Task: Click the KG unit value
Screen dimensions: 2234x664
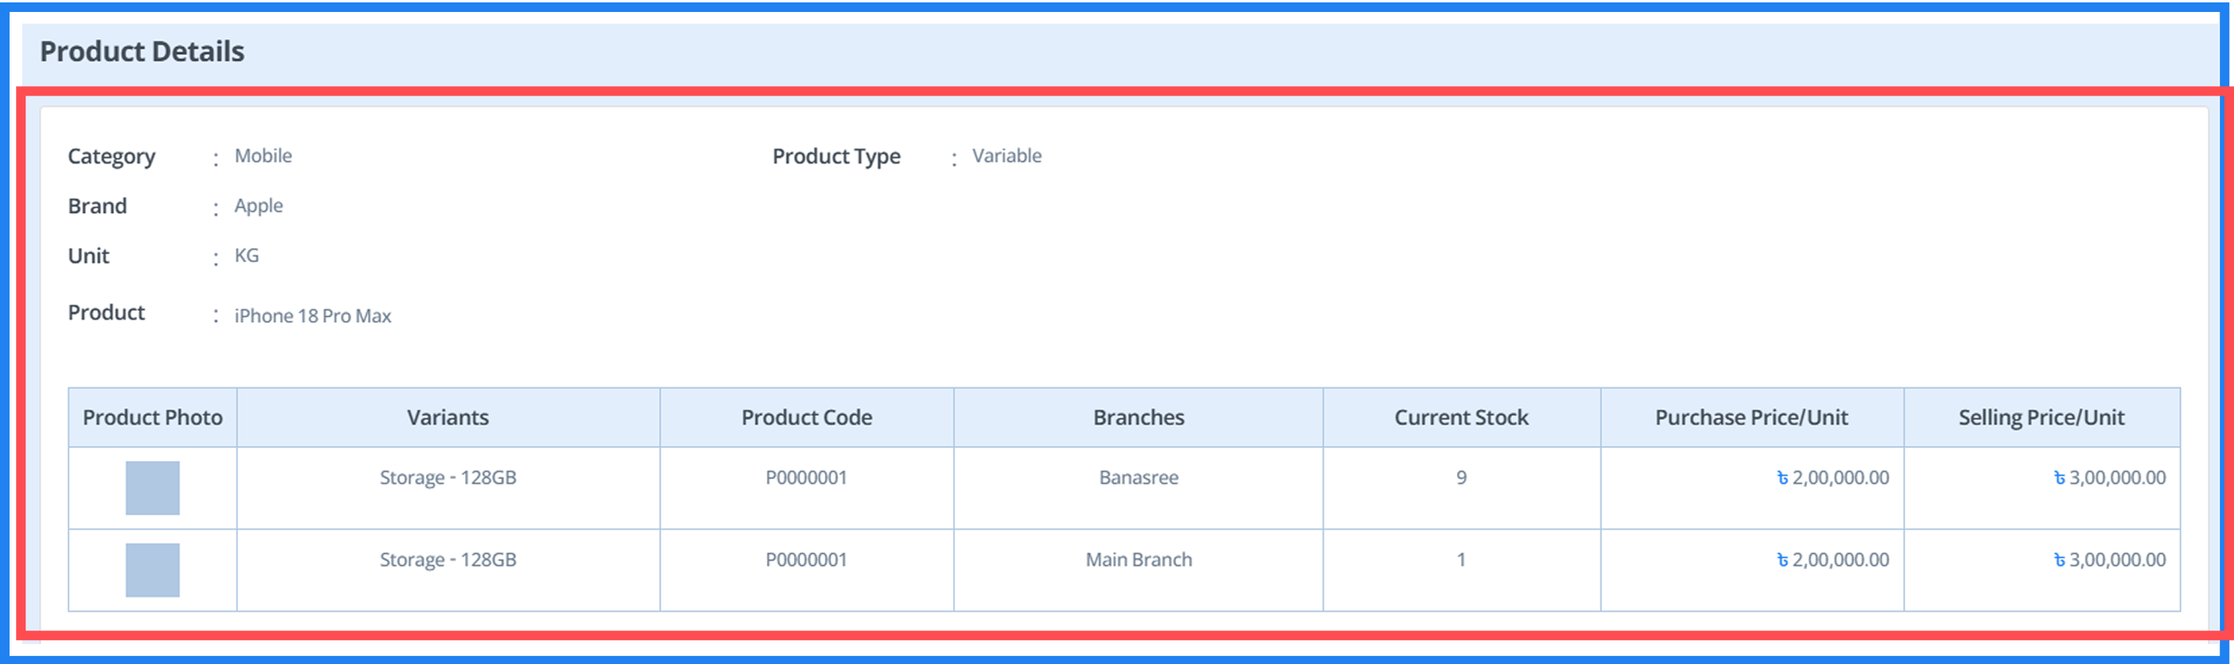Action: [x=247, y=256]
